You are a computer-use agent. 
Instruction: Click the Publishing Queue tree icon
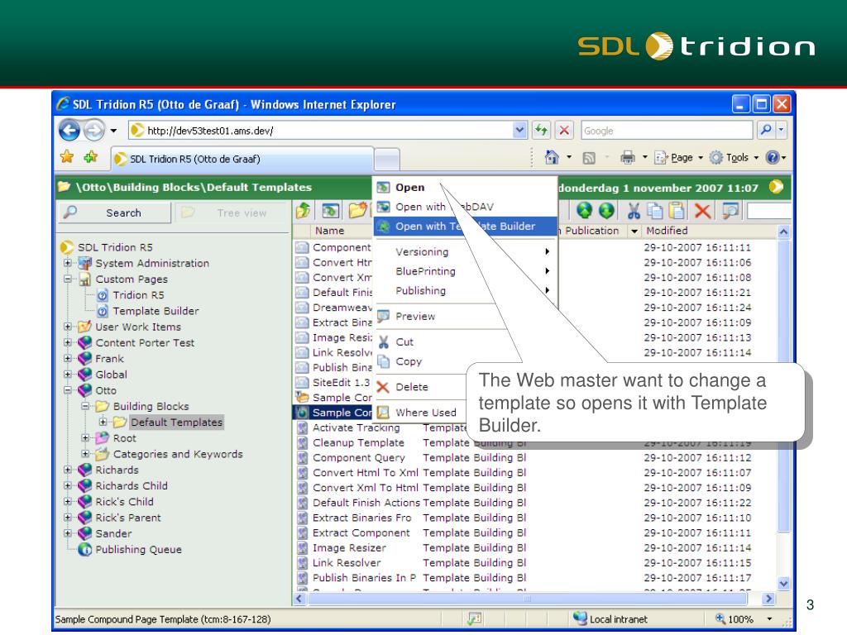coord(84,550)
